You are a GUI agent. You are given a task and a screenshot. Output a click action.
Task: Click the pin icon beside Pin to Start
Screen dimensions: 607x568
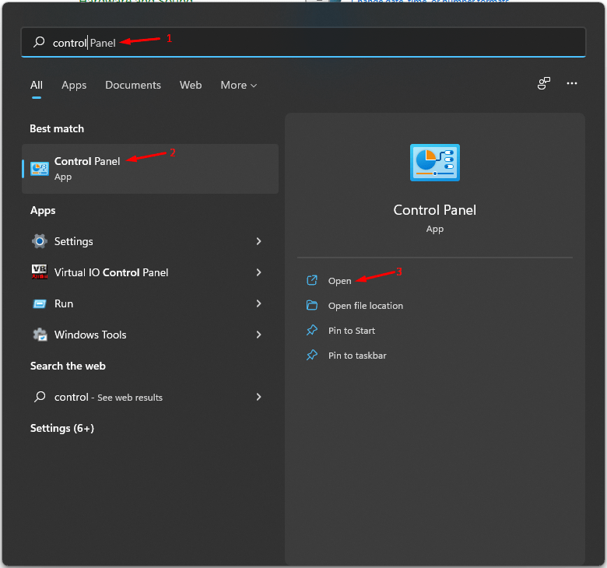click(x=312, y=330)
